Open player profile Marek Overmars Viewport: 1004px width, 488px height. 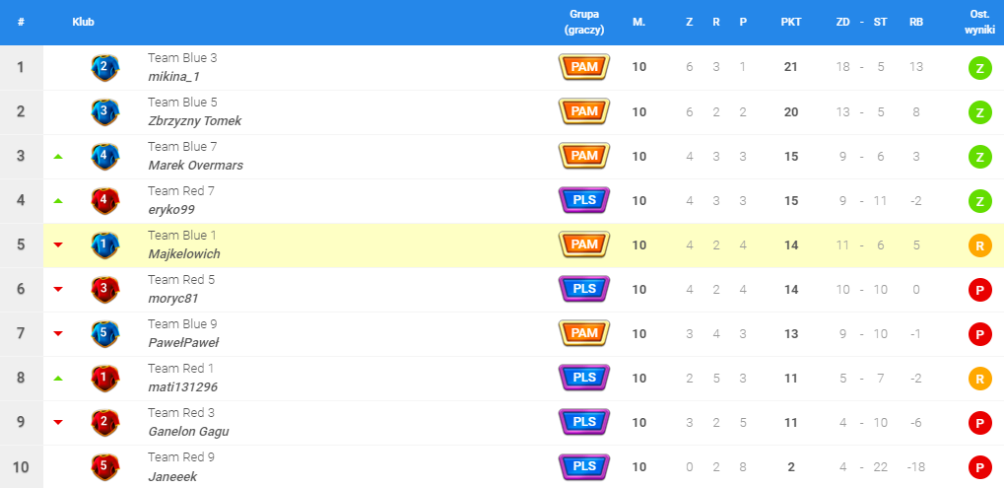pyautogui.click(x=195, y=166)
